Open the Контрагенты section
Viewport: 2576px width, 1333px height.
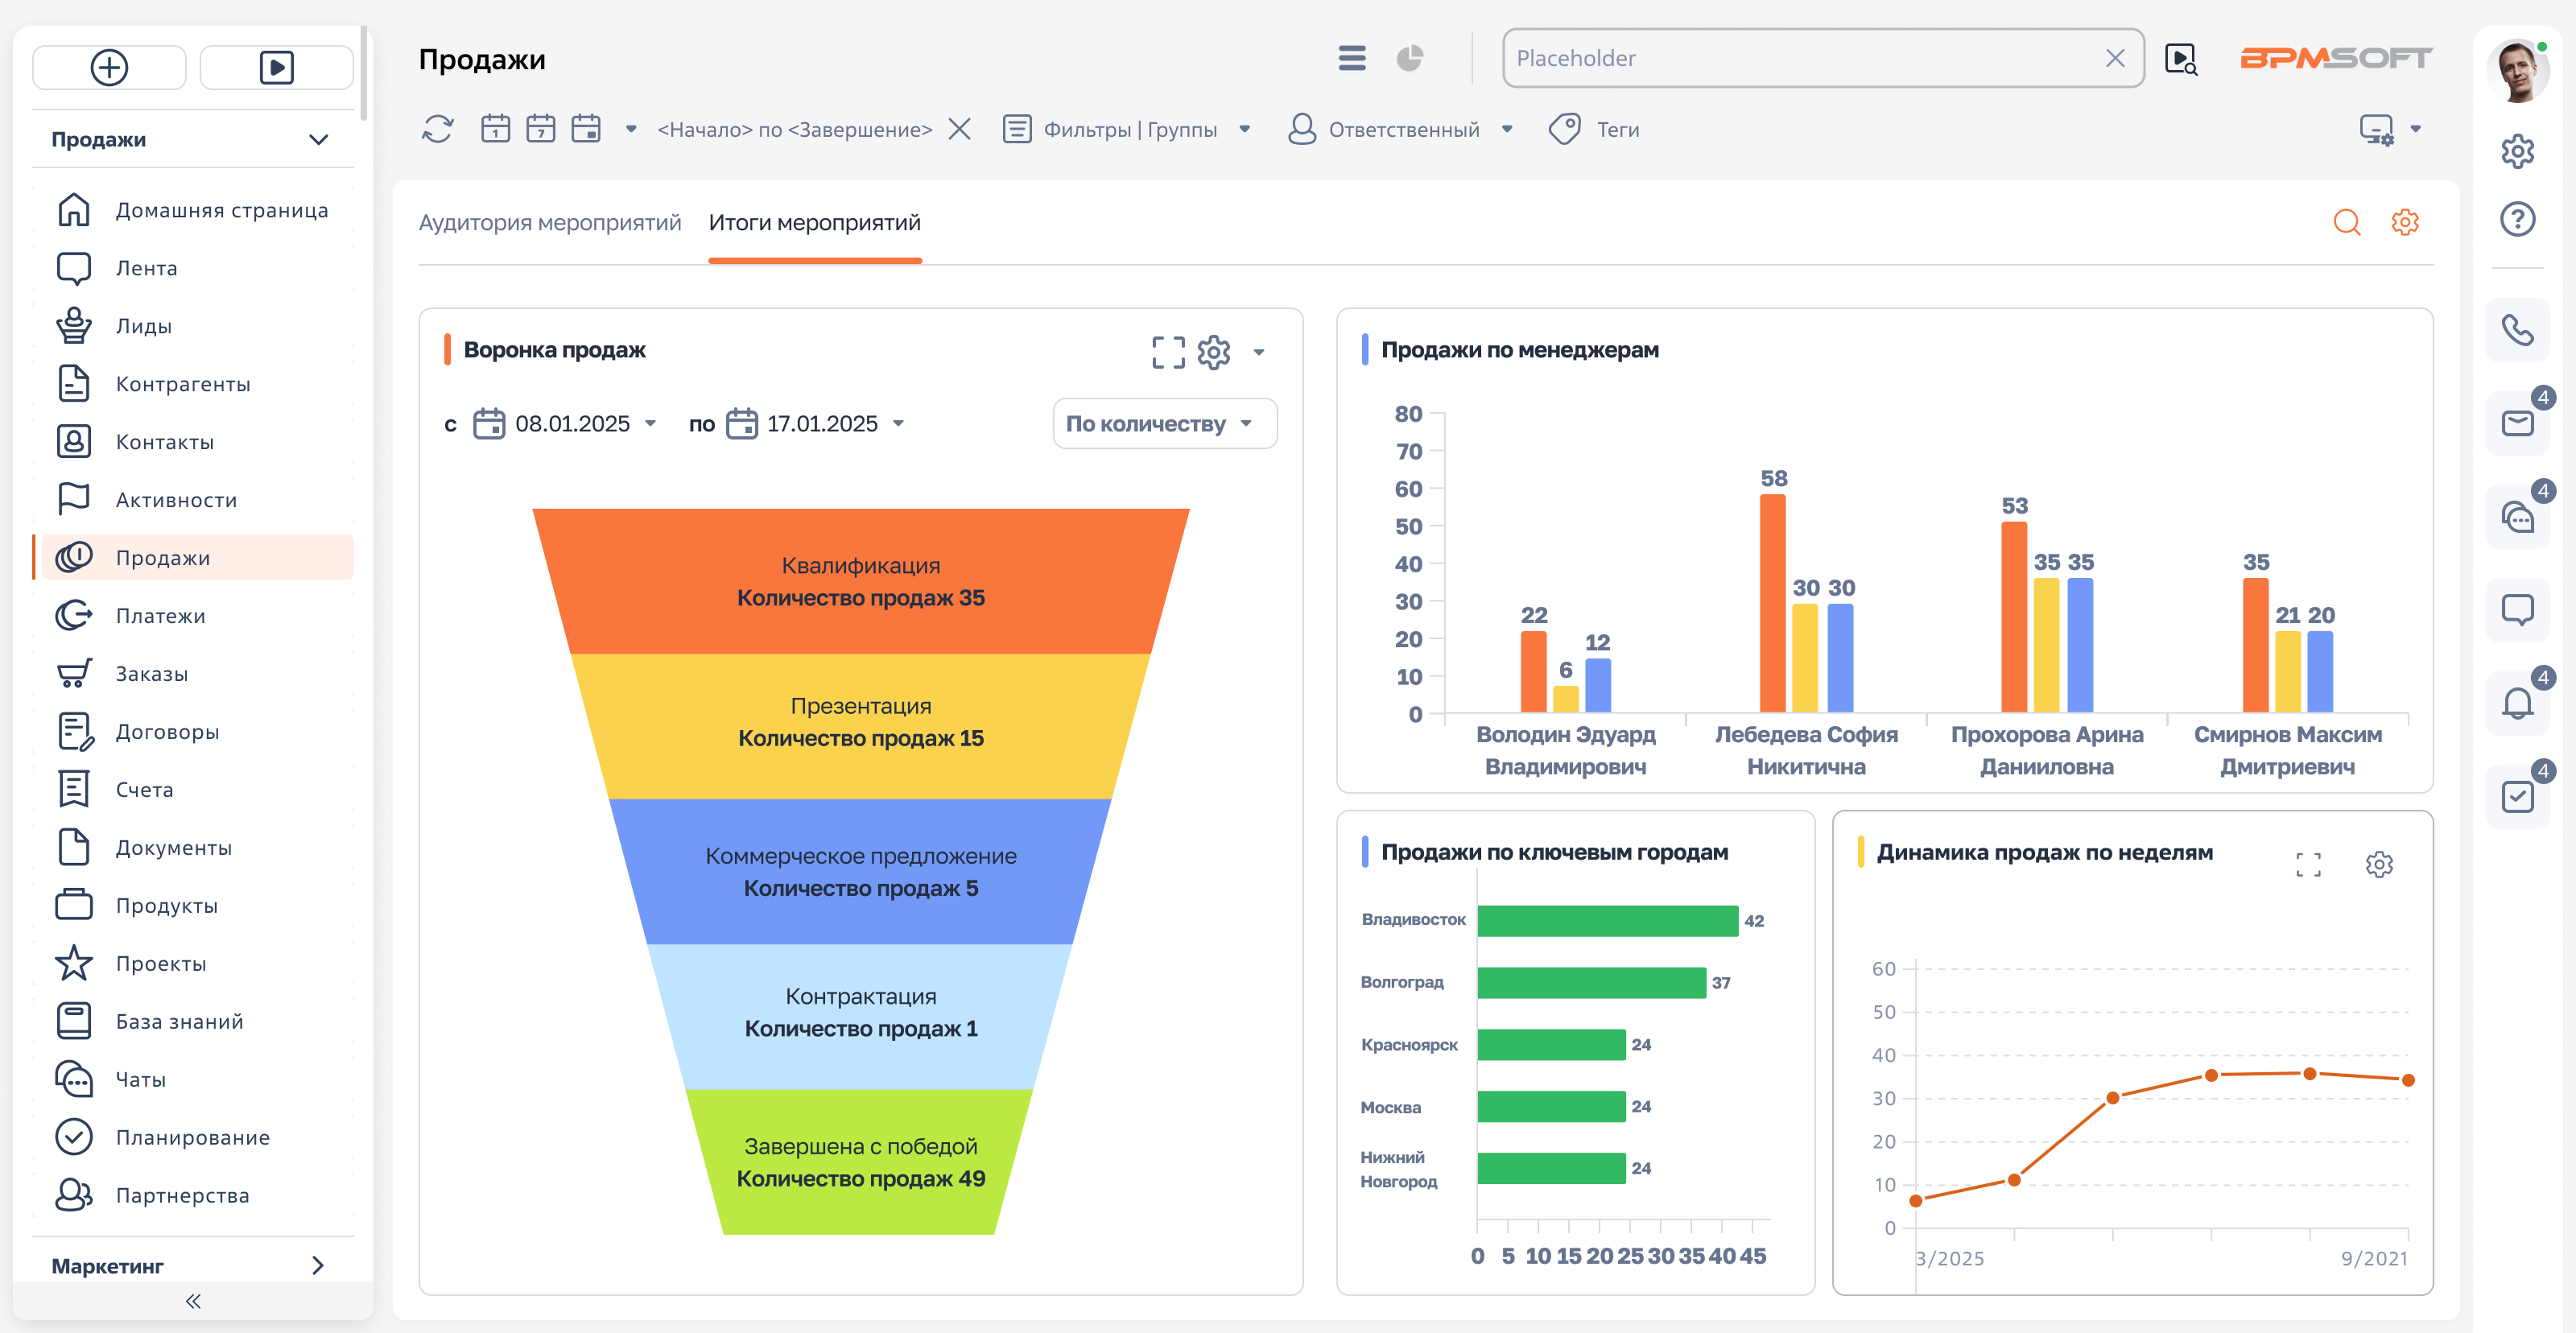(x=193, y=384)
